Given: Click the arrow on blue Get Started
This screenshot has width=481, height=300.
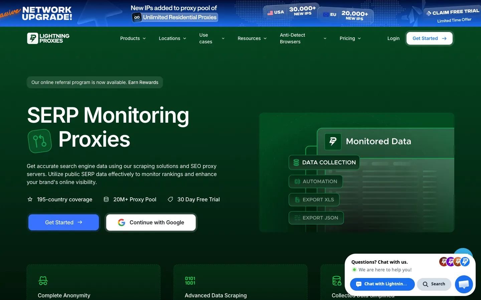Looking at the screenshot, I should pyautogui.click(x=80, y=222).
